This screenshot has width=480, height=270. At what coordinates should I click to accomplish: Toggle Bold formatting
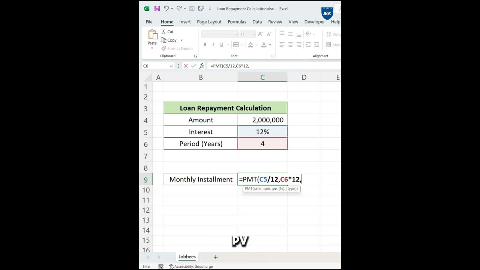[x=205, y=45]
